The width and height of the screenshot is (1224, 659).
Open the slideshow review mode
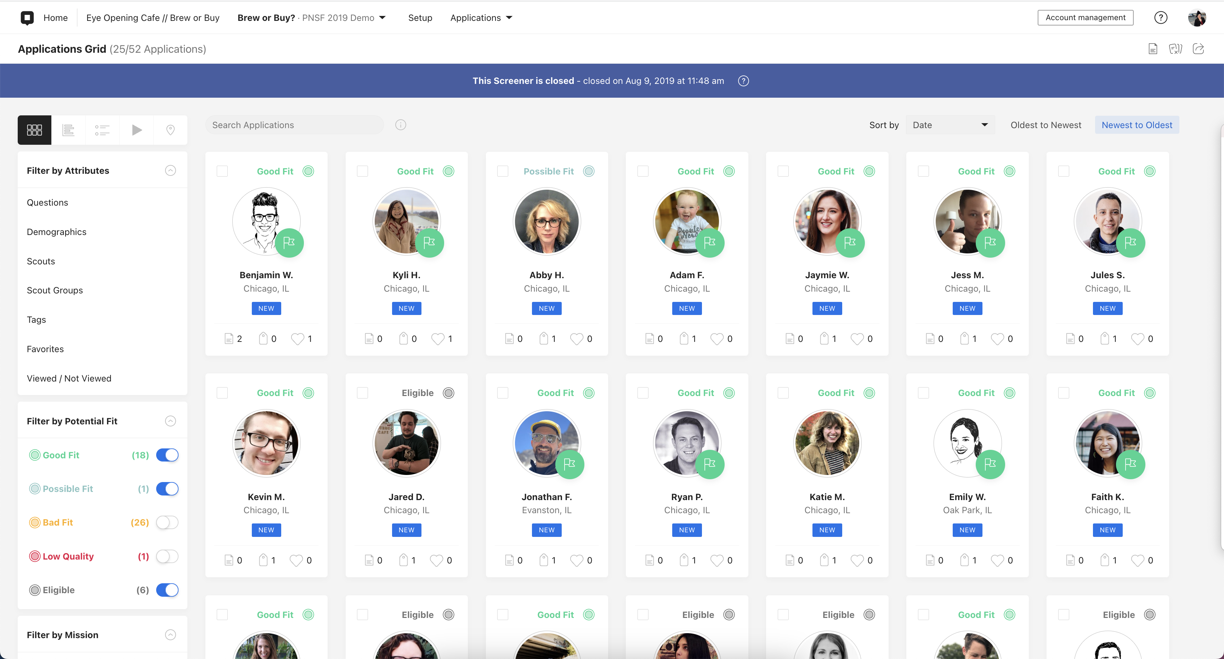136,130
